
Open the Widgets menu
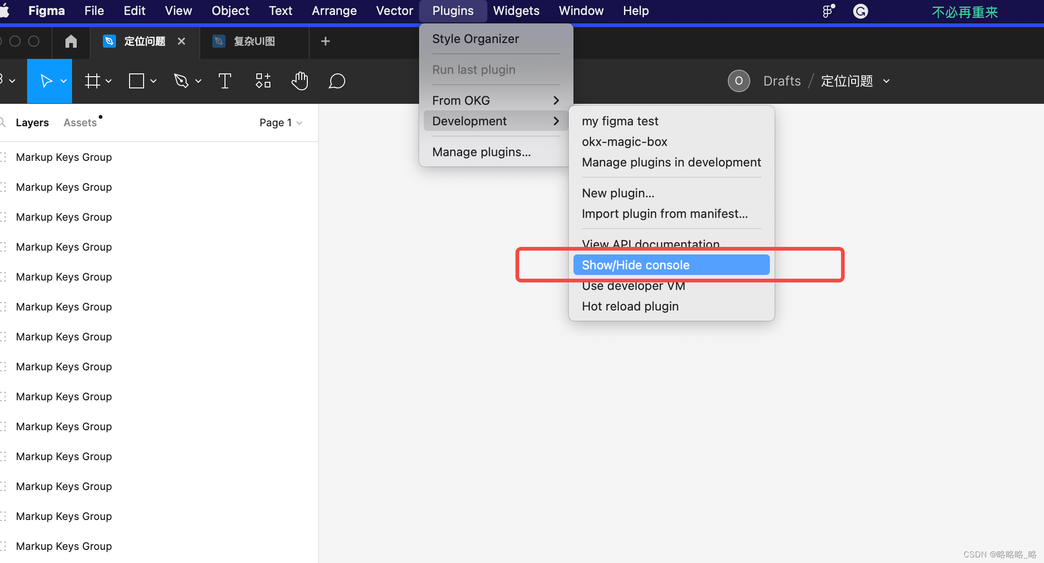click(516, 11)
